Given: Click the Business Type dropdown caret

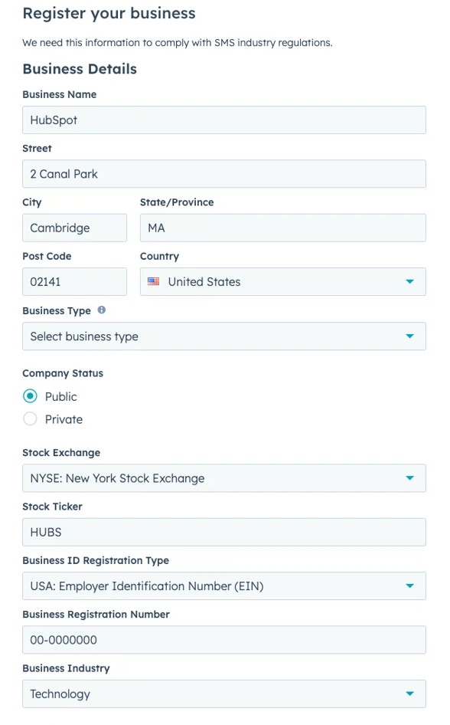Looking at the screenshot, I should tap(409, 336).
